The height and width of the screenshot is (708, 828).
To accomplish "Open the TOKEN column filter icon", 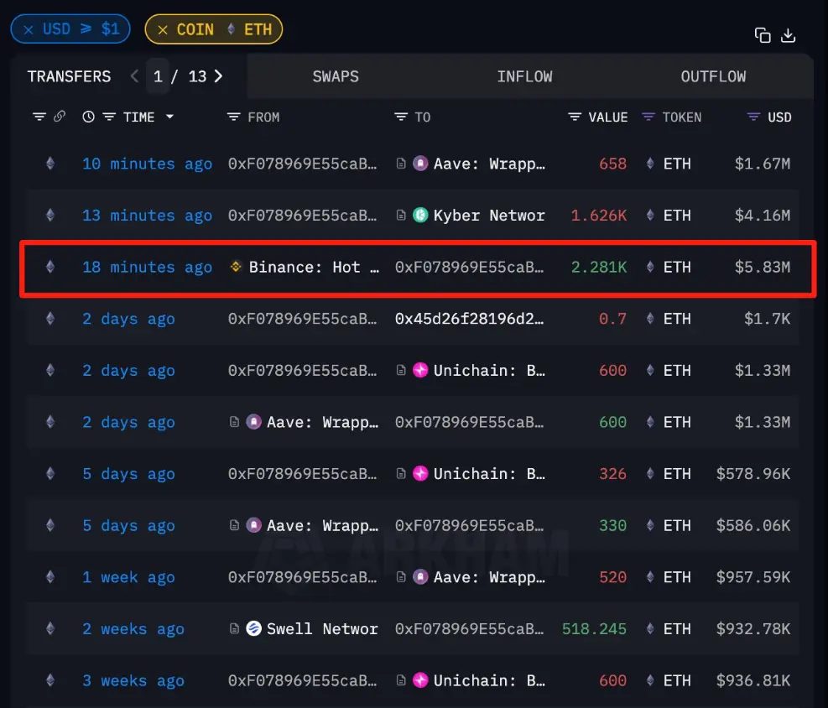I will coord(648,117).
